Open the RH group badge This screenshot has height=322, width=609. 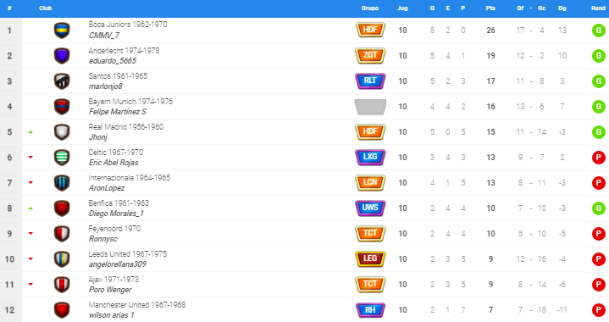[x=370, y=309]
